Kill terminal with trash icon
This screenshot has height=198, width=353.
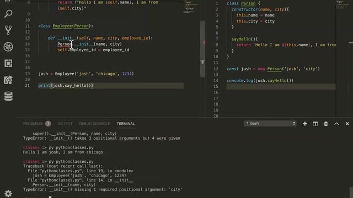(x=326, y=124)
